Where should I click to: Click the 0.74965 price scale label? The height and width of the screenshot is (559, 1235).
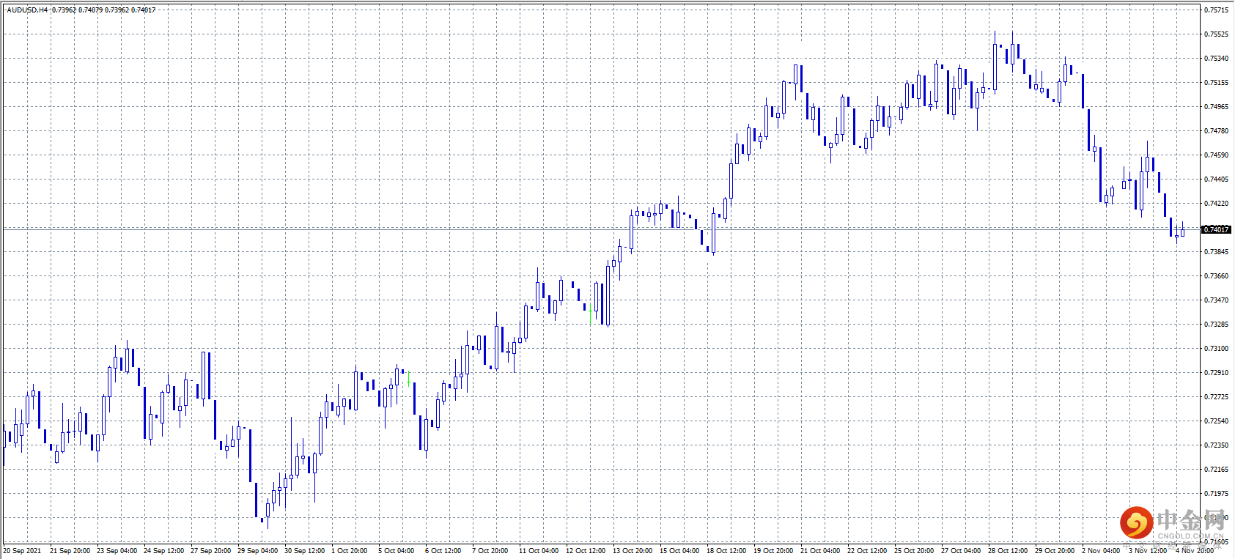[1217, 107]
